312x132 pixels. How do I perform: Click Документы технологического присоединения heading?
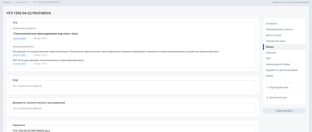coord(39,103)
